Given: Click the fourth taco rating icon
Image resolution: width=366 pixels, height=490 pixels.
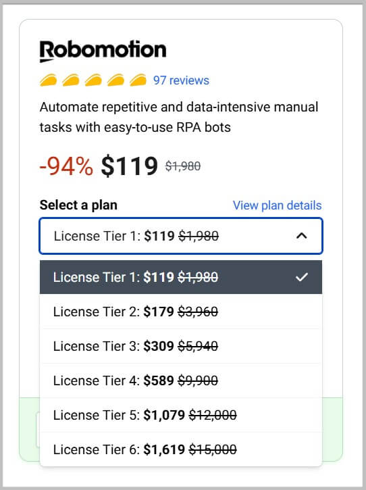Looking at the screenshot, I should coord(115,80).
